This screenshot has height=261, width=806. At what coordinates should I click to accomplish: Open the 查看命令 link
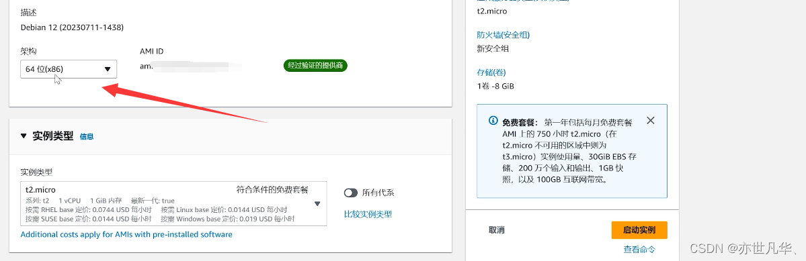(x=639, y=250)
